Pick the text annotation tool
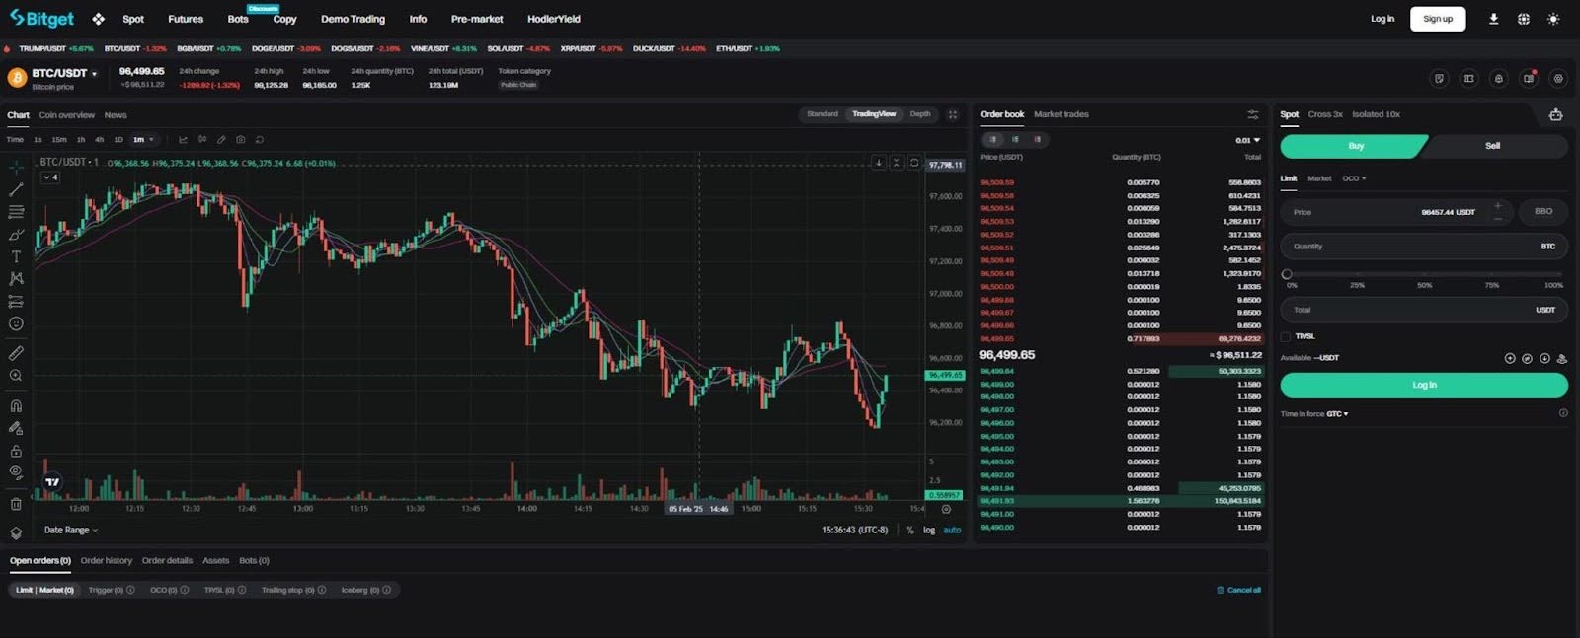The width and height of the screenshot is (1580, 638). [16, 256]
